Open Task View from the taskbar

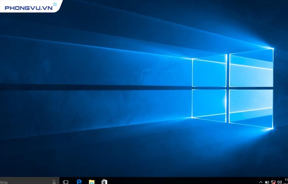(x=66, y=182)
